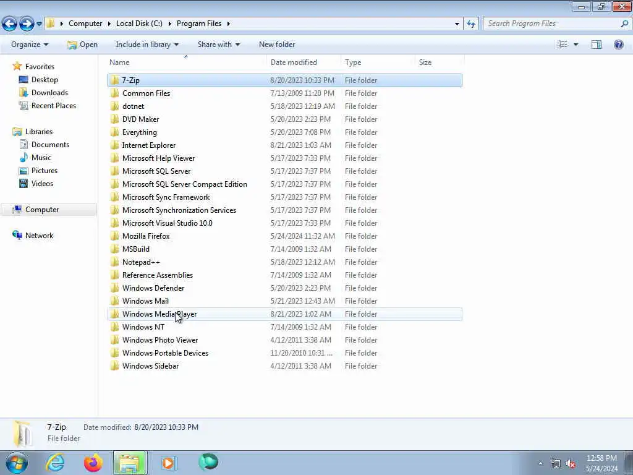The width and height of the screenshot is (633, 475).
Task: Select Reference Assemblies folder
Action: (158, 275)
